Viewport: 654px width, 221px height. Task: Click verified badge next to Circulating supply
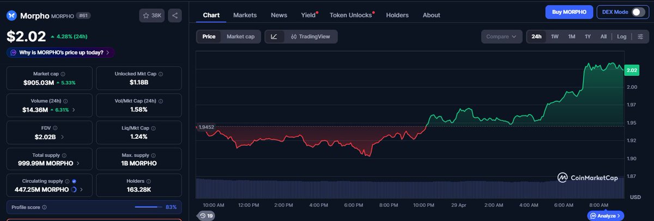[74, 181]
